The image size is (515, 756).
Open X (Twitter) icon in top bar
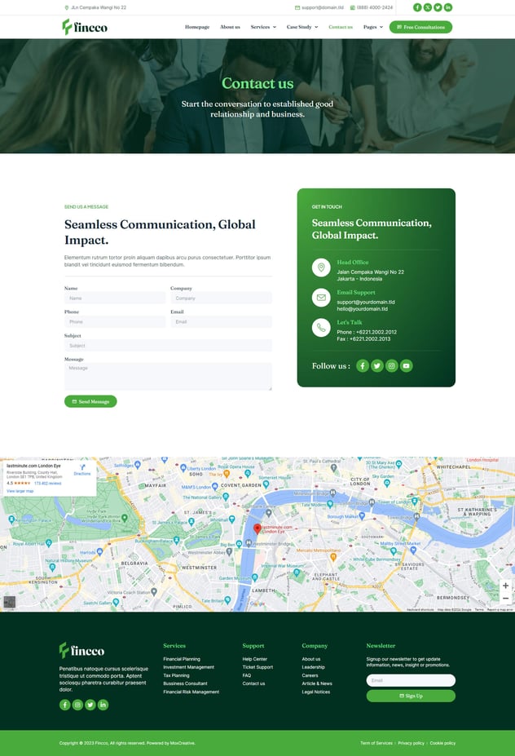pyautogui.click(x=427, y=7)
